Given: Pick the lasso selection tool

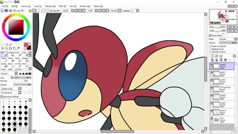Looking at the screenshot, I should click(7, 45).
